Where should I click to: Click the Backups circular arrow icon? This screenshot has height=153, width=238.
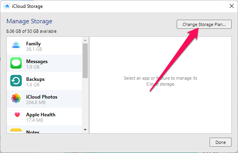(16, 81)
